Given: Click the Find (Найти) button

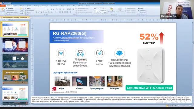Looking at the screenshot, I should (141, 8).
